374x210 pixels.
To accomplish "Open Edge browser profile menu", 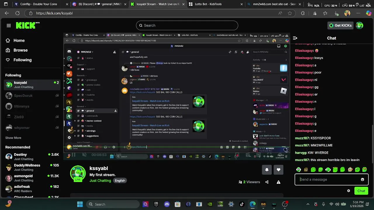I will point(347,13).
